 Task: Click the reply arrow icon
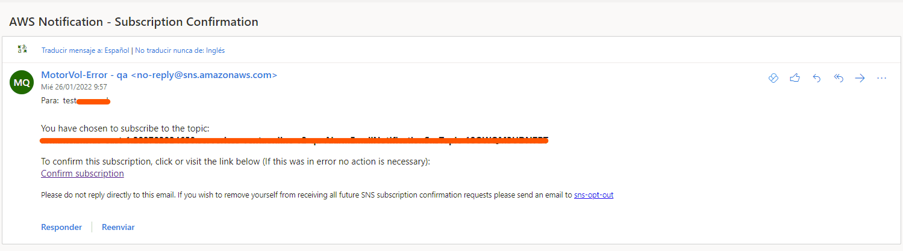coord(817,78)
